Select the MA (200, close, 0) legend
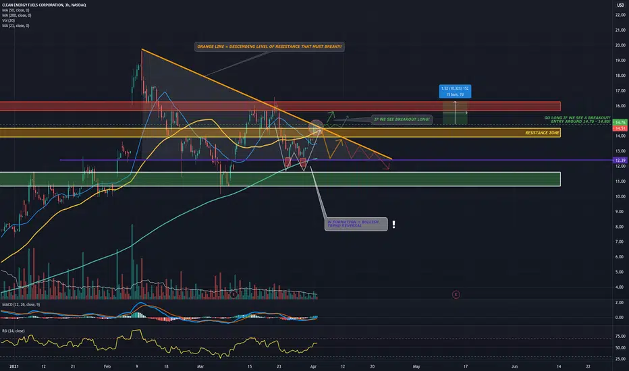The image size is (629, 371). (16, 16)
